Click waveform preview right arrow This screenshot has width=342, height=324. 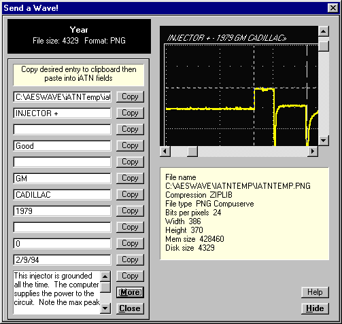point(313,151)
